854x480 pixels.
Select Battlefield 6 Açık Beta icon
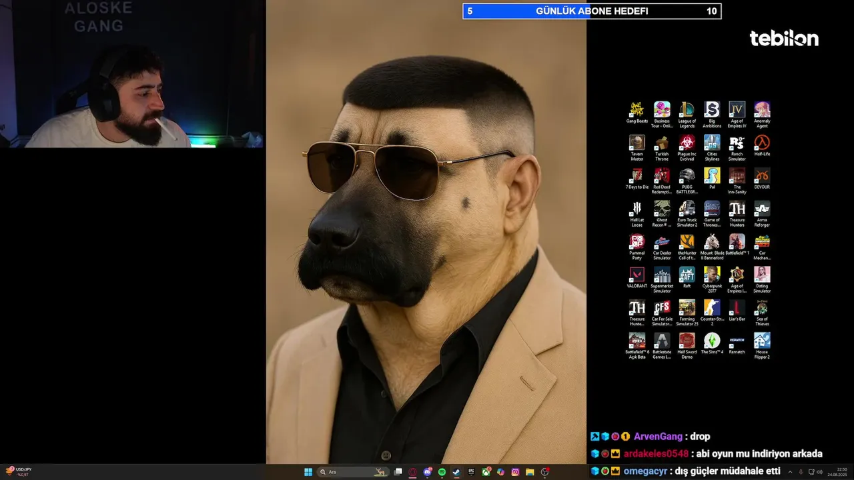click(x=636, y=346)
